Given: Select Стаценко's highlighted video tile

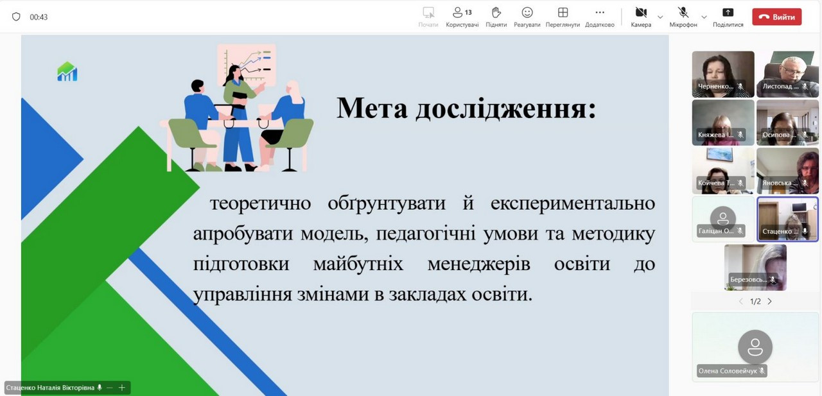Looking at the screenshot, I should click(x=787, y=219).
